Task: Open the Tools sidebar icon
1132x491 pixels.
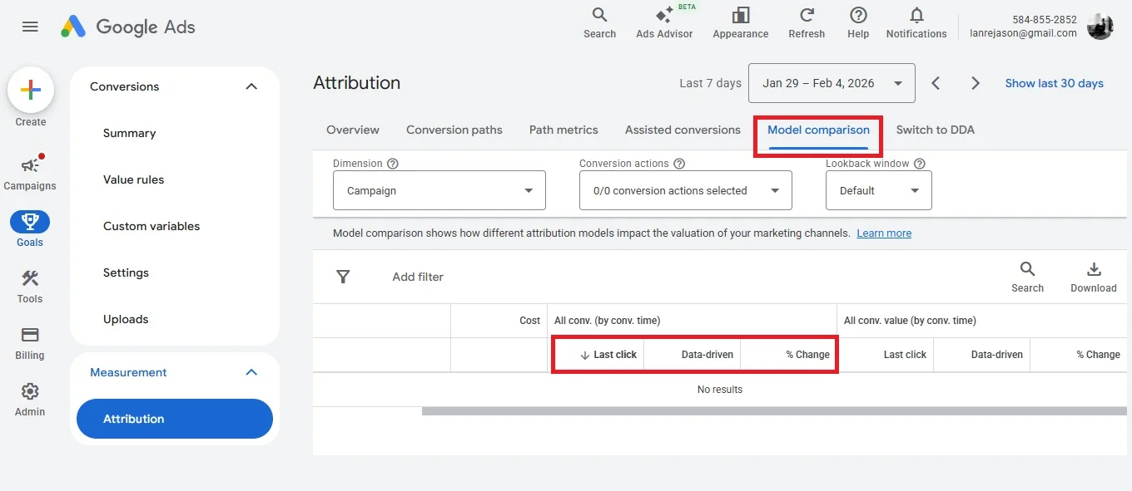Action: (29, 286)
